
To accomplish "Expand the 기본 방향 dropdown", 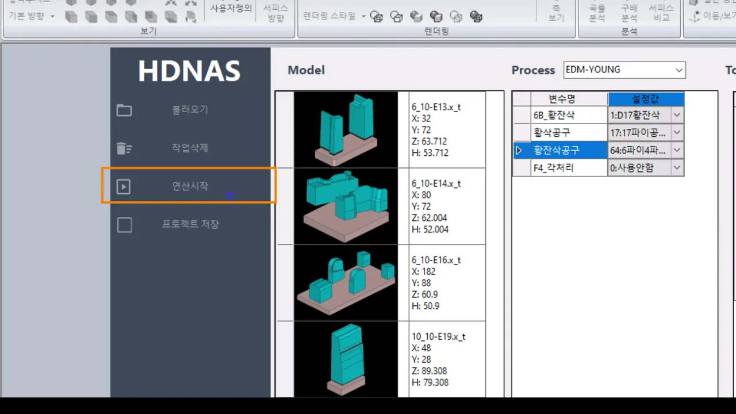I will coord(52,16).
